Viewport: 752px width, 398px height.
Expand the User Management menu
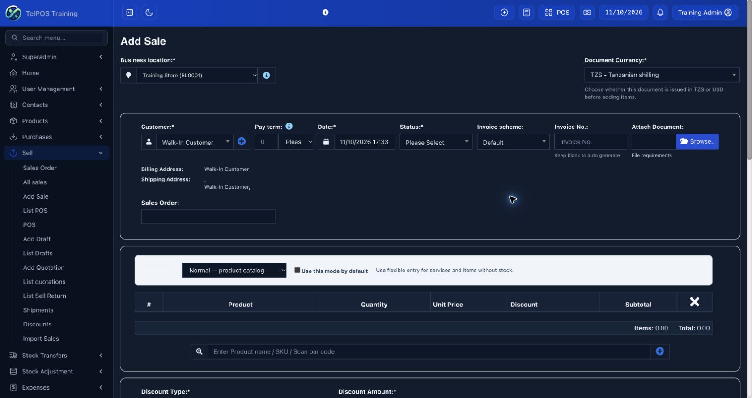pyautogui.click(x=57, y=89)
